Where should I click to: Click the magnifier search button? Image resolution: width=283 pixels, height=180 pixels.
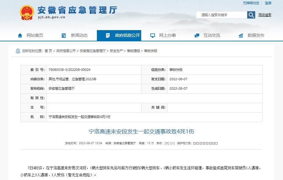251,15
